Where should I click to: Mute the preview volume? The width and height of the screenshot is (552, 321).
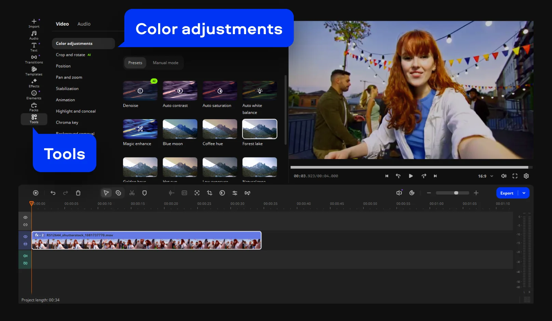click(503, 176)
